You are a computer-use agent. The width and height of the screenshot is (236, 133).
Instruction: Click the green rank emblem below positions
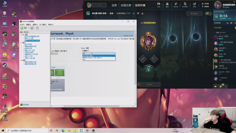tap(148, 69)
